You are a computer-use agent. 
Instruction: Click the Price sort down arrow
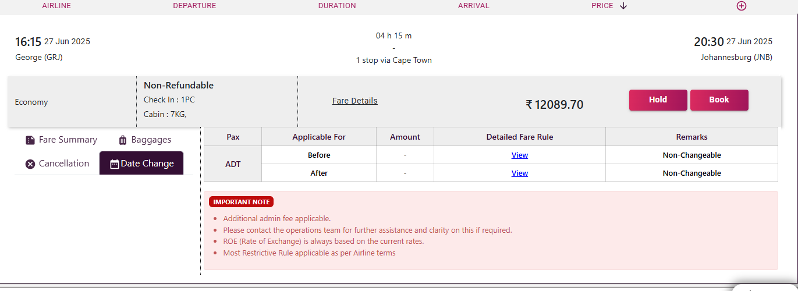pyautogui.click(x=623, y=6)
